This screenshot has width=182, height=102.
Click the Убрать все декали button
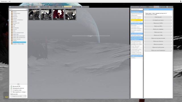(x=158, y=44)
